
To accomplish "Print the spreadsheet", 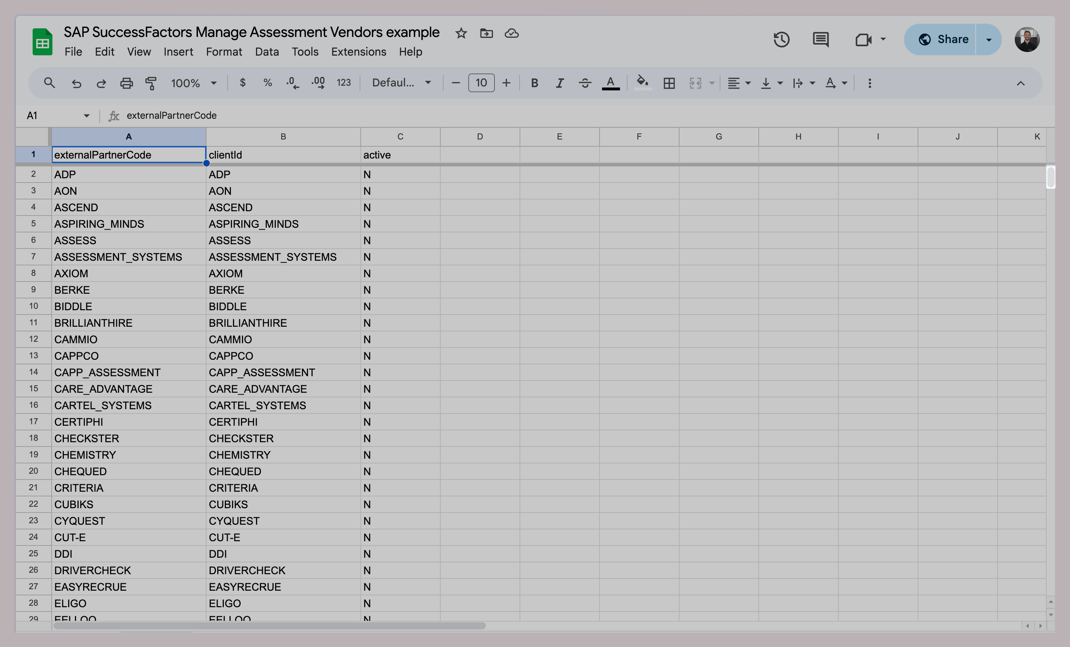I will point(126,83).
